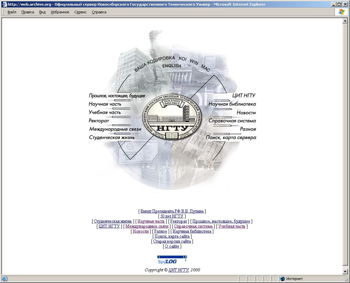Click the Интернет zone globe icon
This screenshot has height=283, width=350.
pyautogui.click(x=283, y=279)
